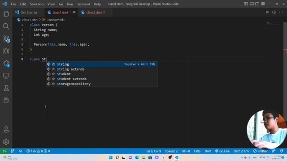Open the Go menu
The image size is (287, 161).
61,4
